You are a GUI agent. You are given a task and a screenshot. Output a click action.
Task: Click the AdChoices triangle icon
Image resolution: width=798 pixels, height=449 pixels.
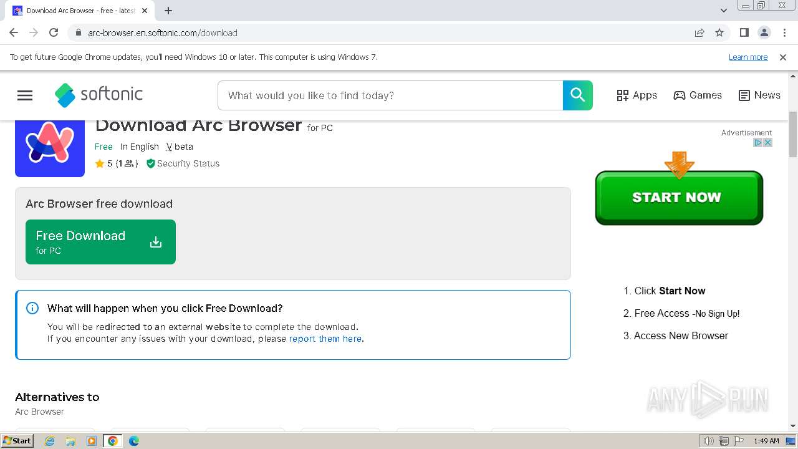(x=758, y=143)
